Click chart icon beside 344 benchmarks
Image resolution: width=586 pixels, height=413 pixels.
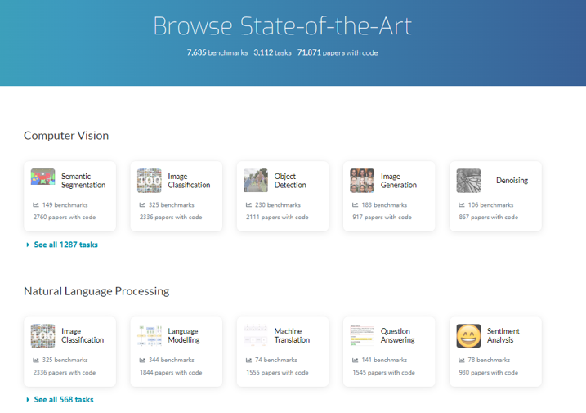coord(142,361)
